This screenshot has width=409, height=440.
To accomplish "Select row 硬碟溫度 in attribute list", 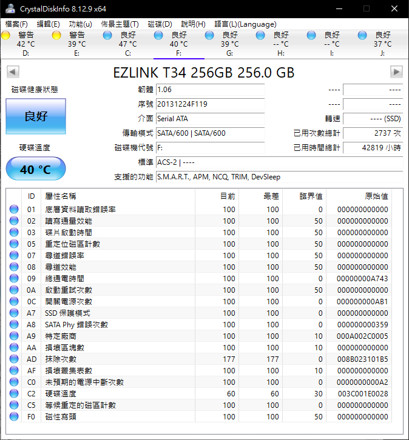I will 199,393.
